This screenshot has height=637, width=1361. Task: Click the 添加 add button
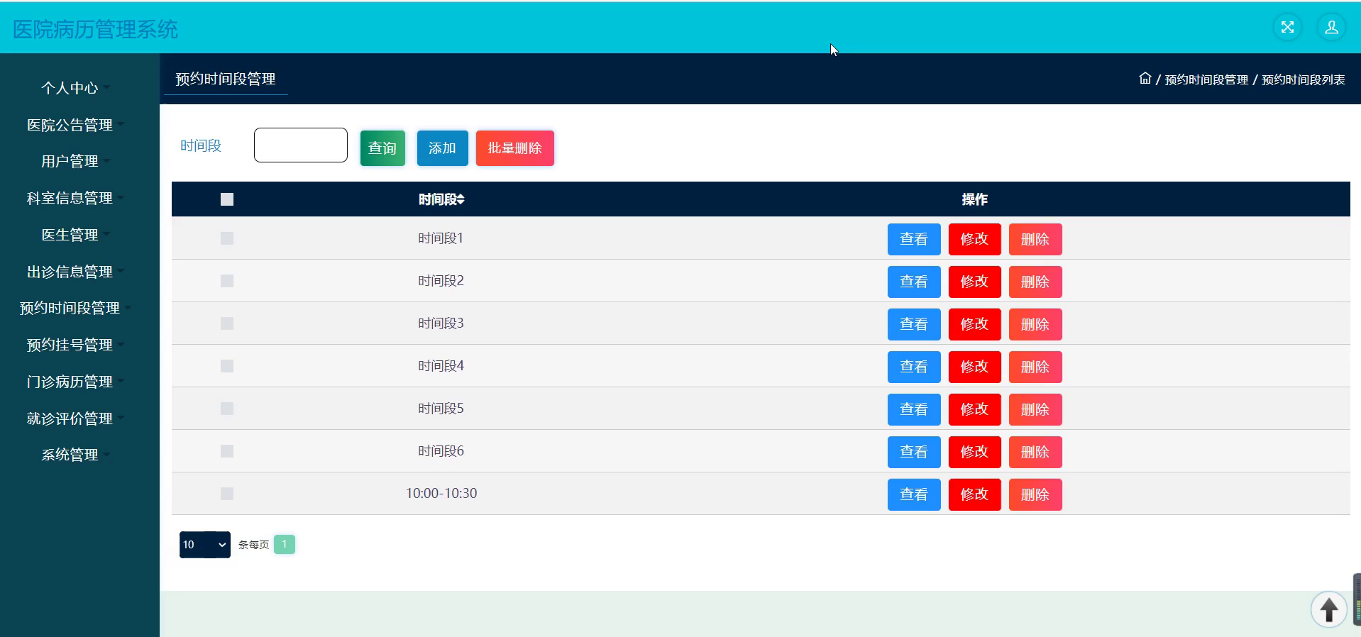pos(442,148)
